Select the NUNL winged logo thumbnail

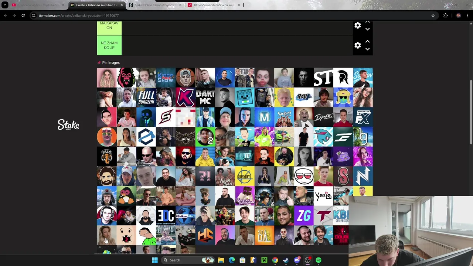click(x=186, y=137)
